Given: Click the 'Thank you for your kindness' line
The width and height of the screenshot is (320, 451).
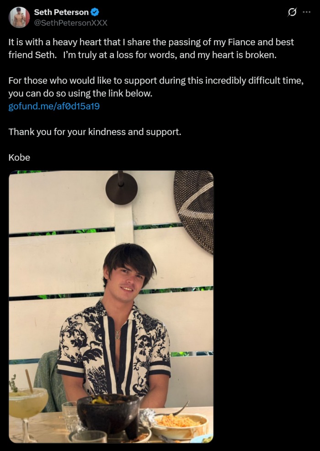Looking at the screenshot, I should click(x=95, y=132).
